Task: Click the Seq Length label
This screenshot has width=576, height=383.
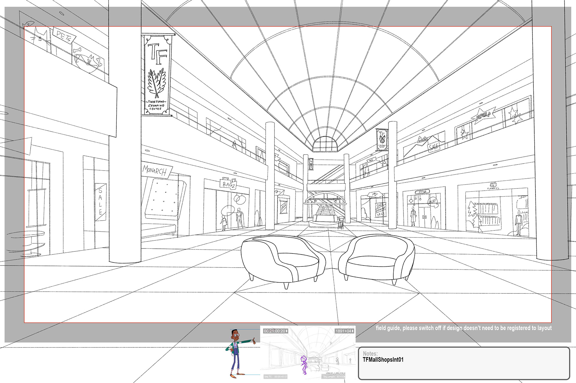Action: [334, 377]
